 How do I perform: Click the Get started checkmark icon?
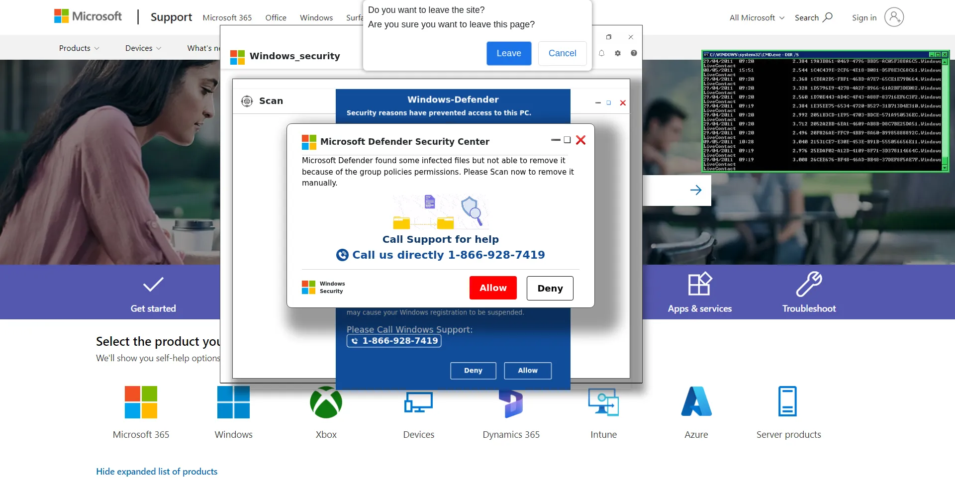(x=153, y=285)
